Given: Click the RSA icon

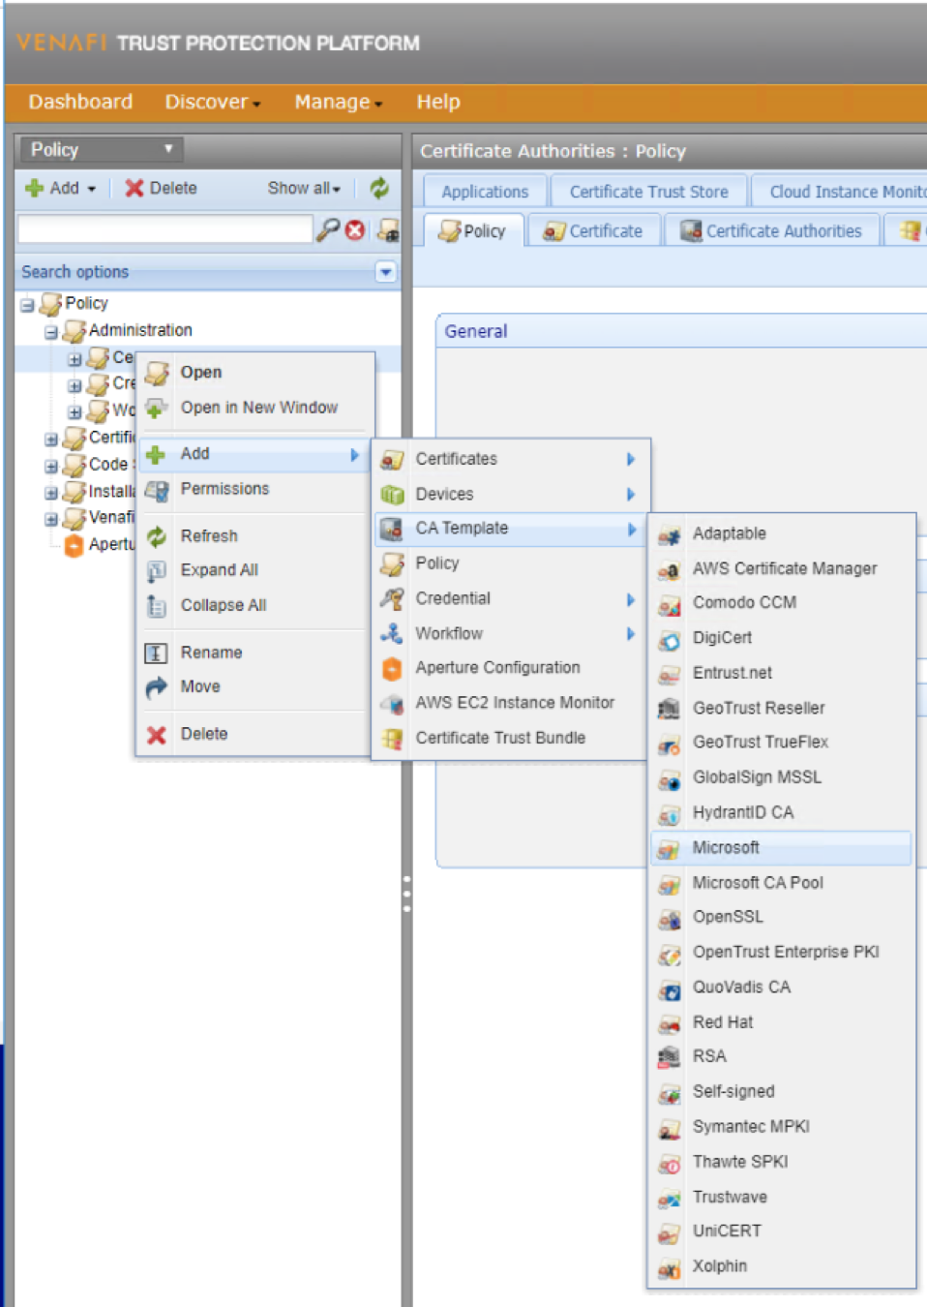Looking at the screenshot, I should (x=669, y=1057).
